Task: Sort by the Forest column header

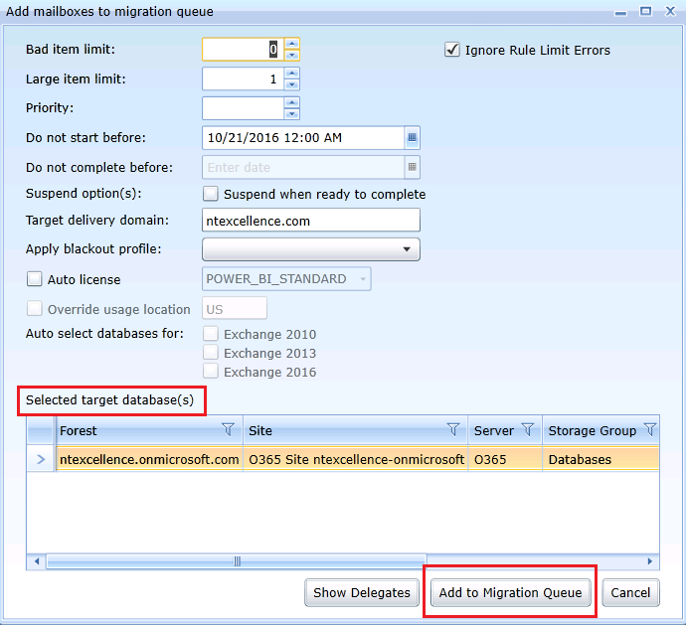Action: tap(149, 430)
